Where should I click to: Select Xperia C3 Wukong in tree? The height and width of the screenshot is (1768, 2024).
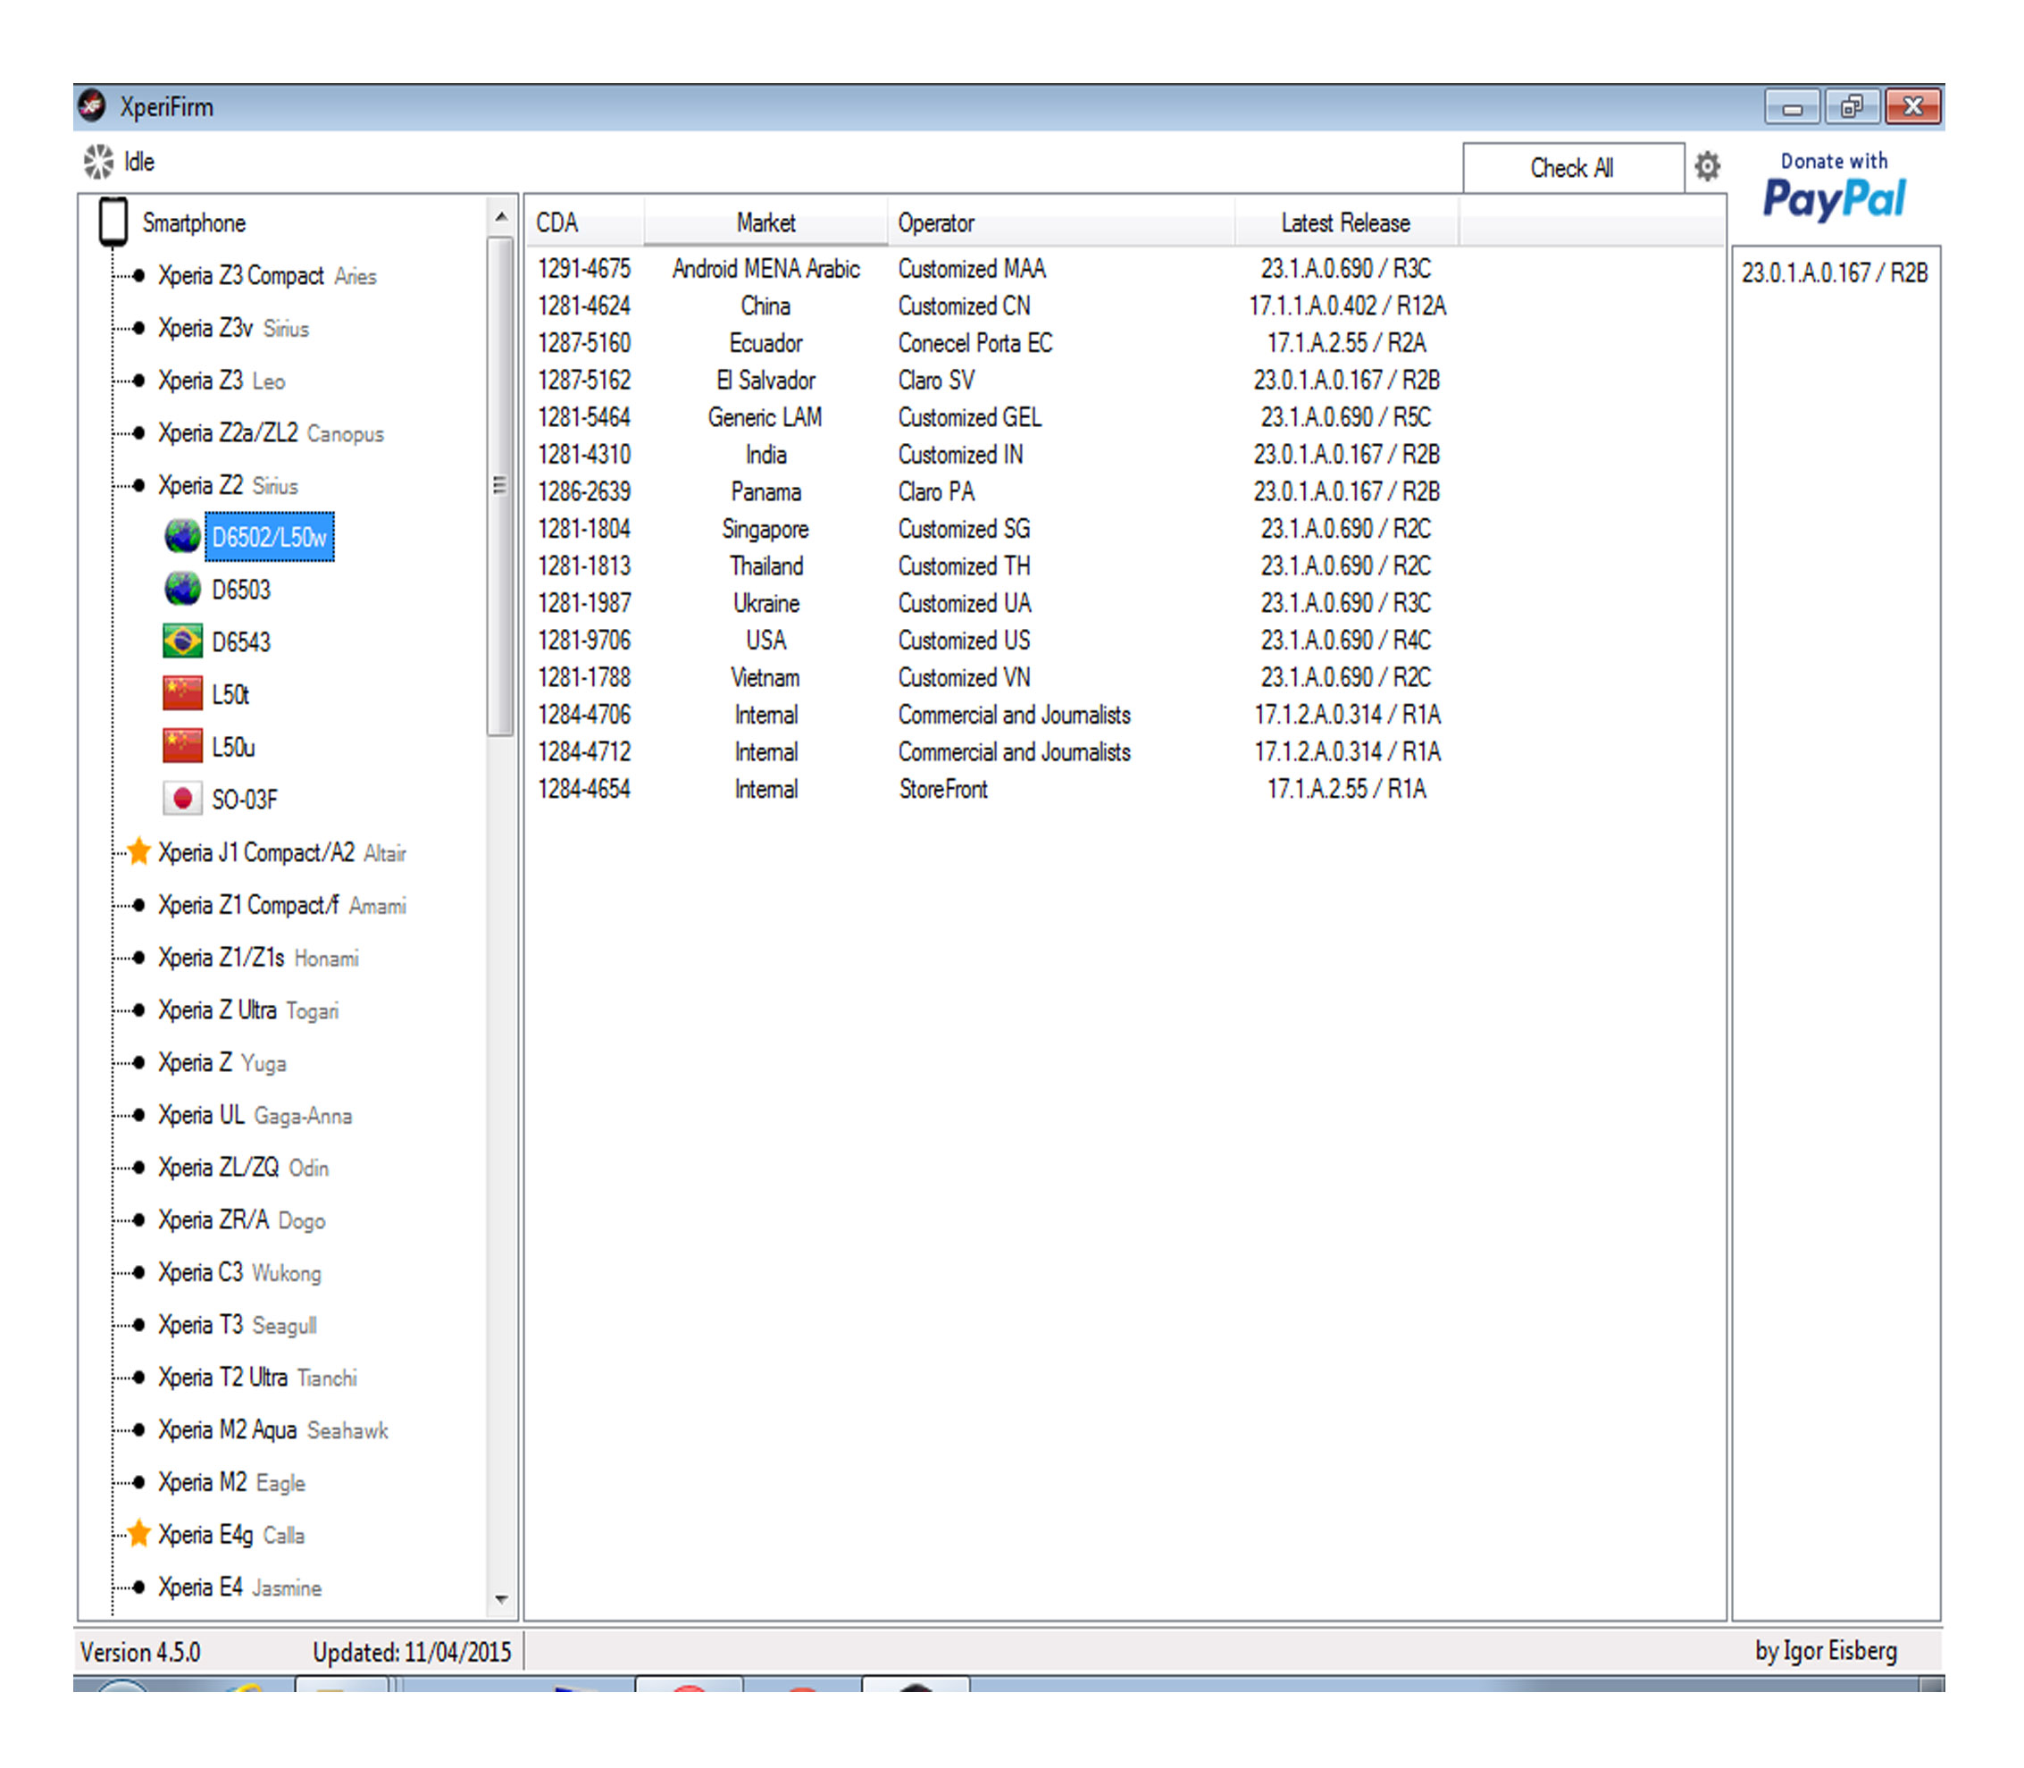239,1272
